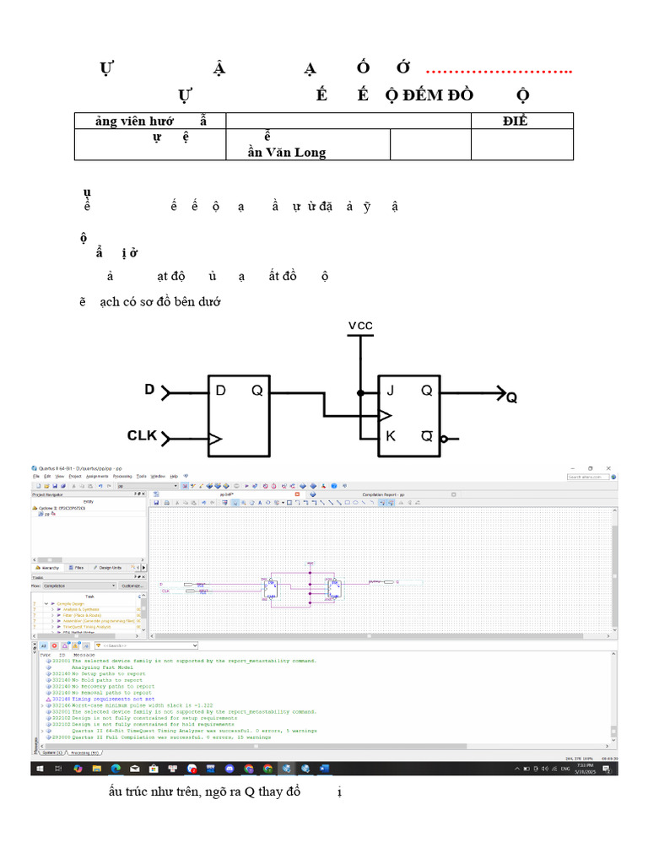The width and height of the screenshot is (648, 864).
Task: Select TimeQuest Timing Analysis task row
Action: [88, 627]
